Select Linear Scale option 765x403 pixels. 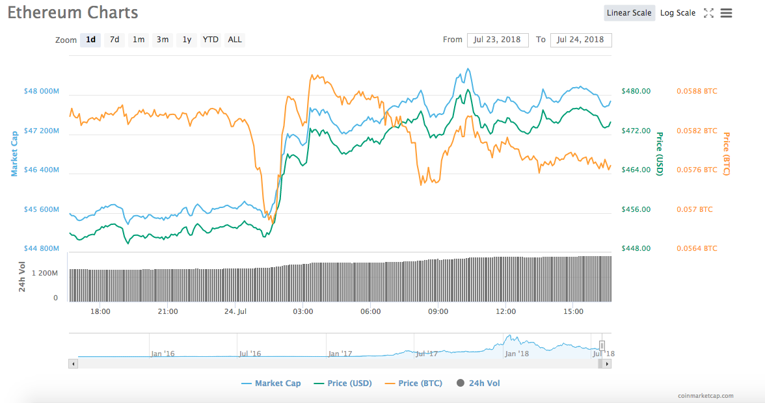pos(629,13)
